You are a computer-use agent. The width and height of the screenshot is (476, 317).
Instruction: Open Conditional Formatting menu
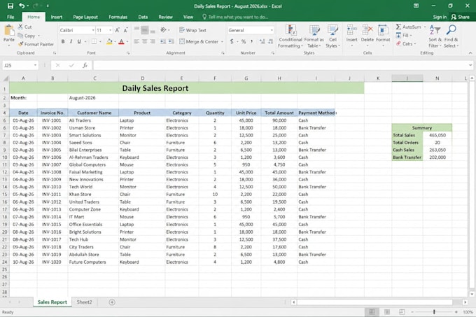[x=290, y=36]
